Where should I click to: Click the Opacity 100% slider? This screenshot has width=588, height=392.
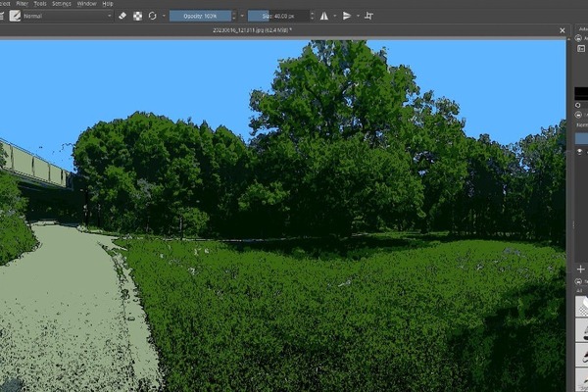pos(200,16)
